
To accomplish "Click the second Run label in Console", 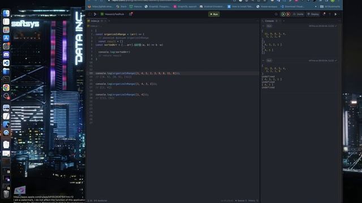I will pyautogui.click(x=269, y=60).
